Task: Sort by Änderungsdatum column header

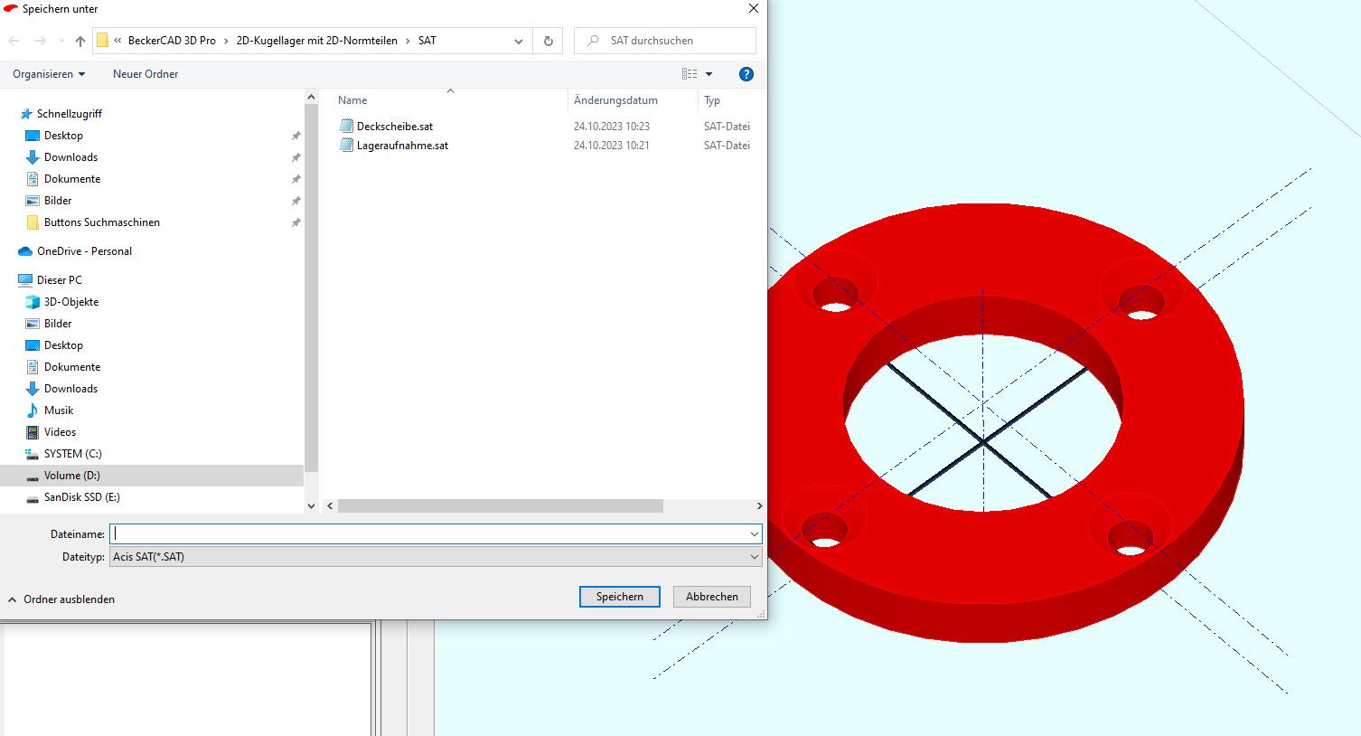Action: pyautogui.click(x=615, y=100)
